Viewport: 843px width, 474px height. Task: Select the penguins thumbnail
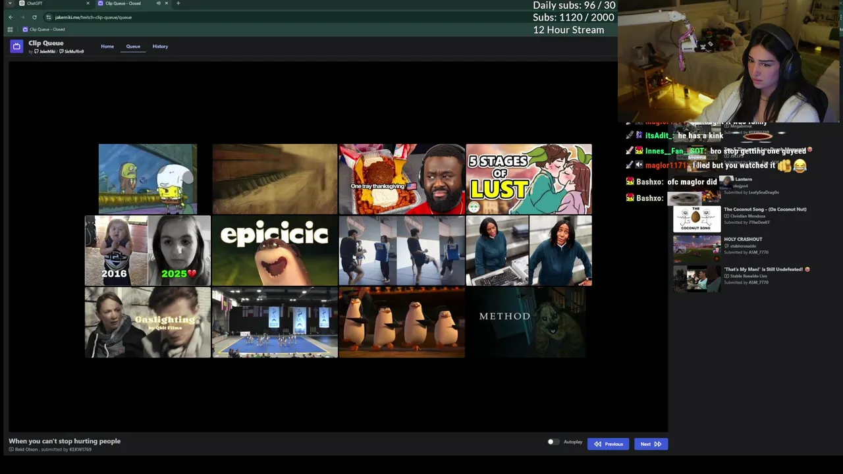point(402,323)
